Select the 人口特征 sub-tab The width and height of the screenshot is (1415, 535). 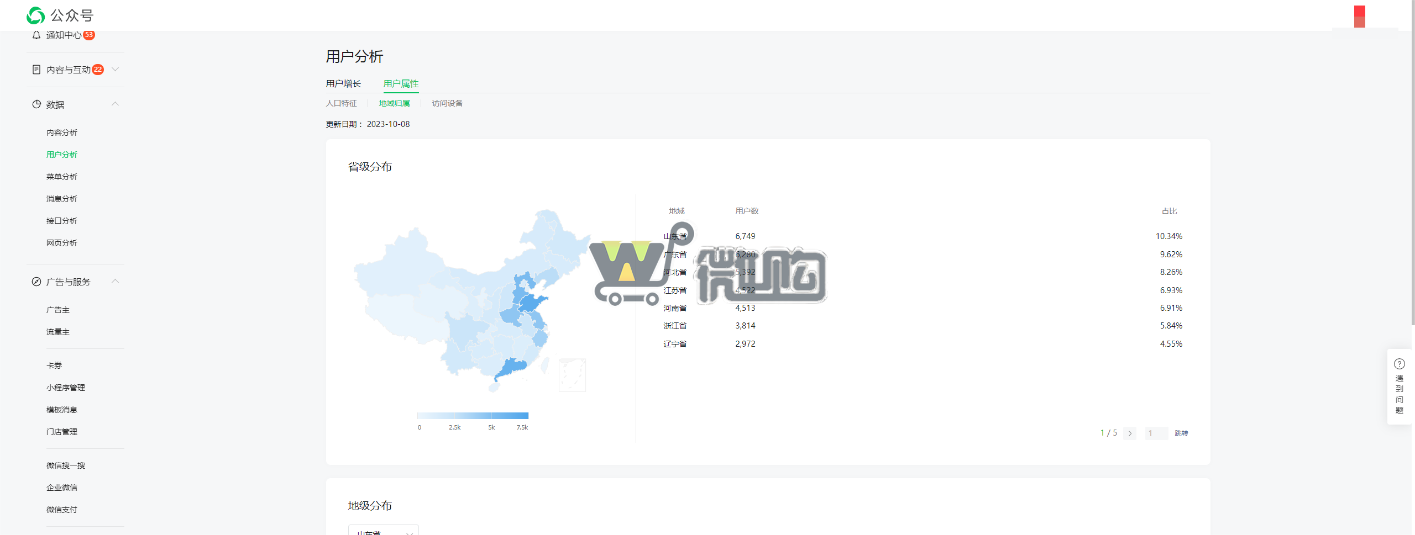[340, 103]
